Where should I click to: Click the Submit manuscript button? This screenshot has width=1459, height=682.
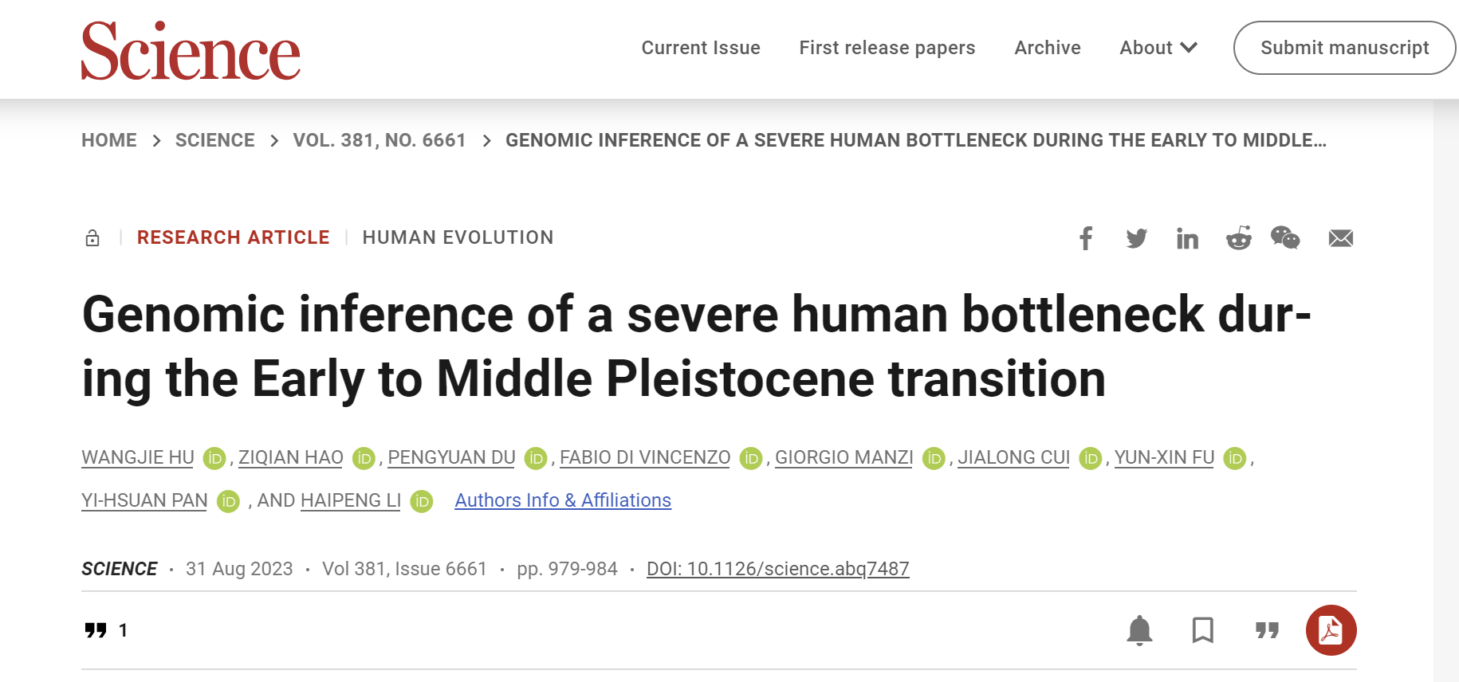[x=1344, y=48]
